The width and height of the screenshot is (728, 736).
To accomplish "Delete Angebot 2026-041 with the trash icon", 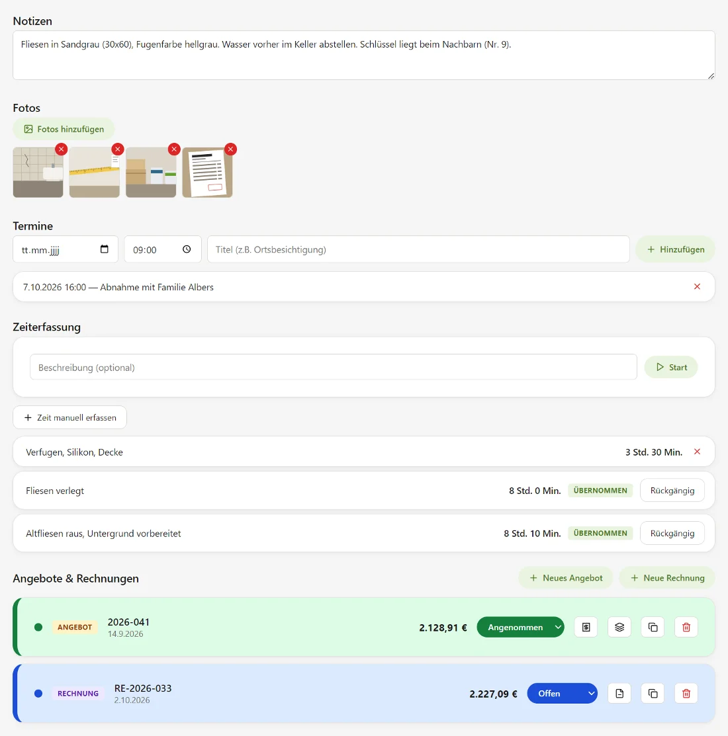I will (x=686, y=627).
